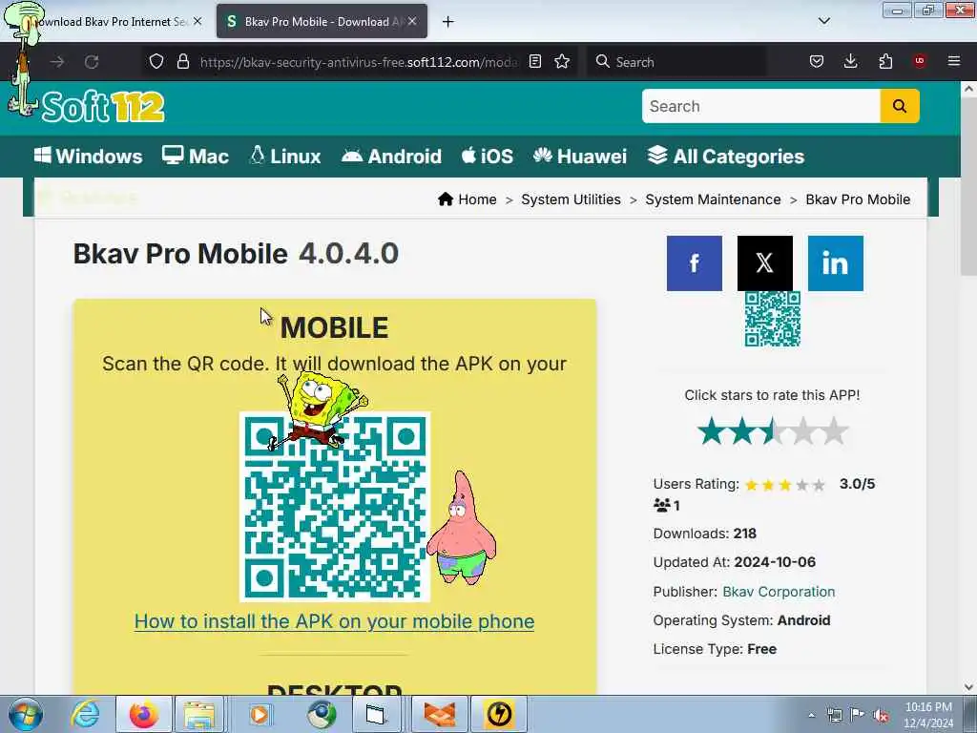Close the Bkav Pro Mobile tab
This screenshot has width=977, height=733.
[412, 21]
